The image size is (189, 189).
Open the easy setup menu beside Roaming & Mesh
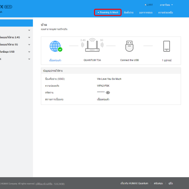128,12
